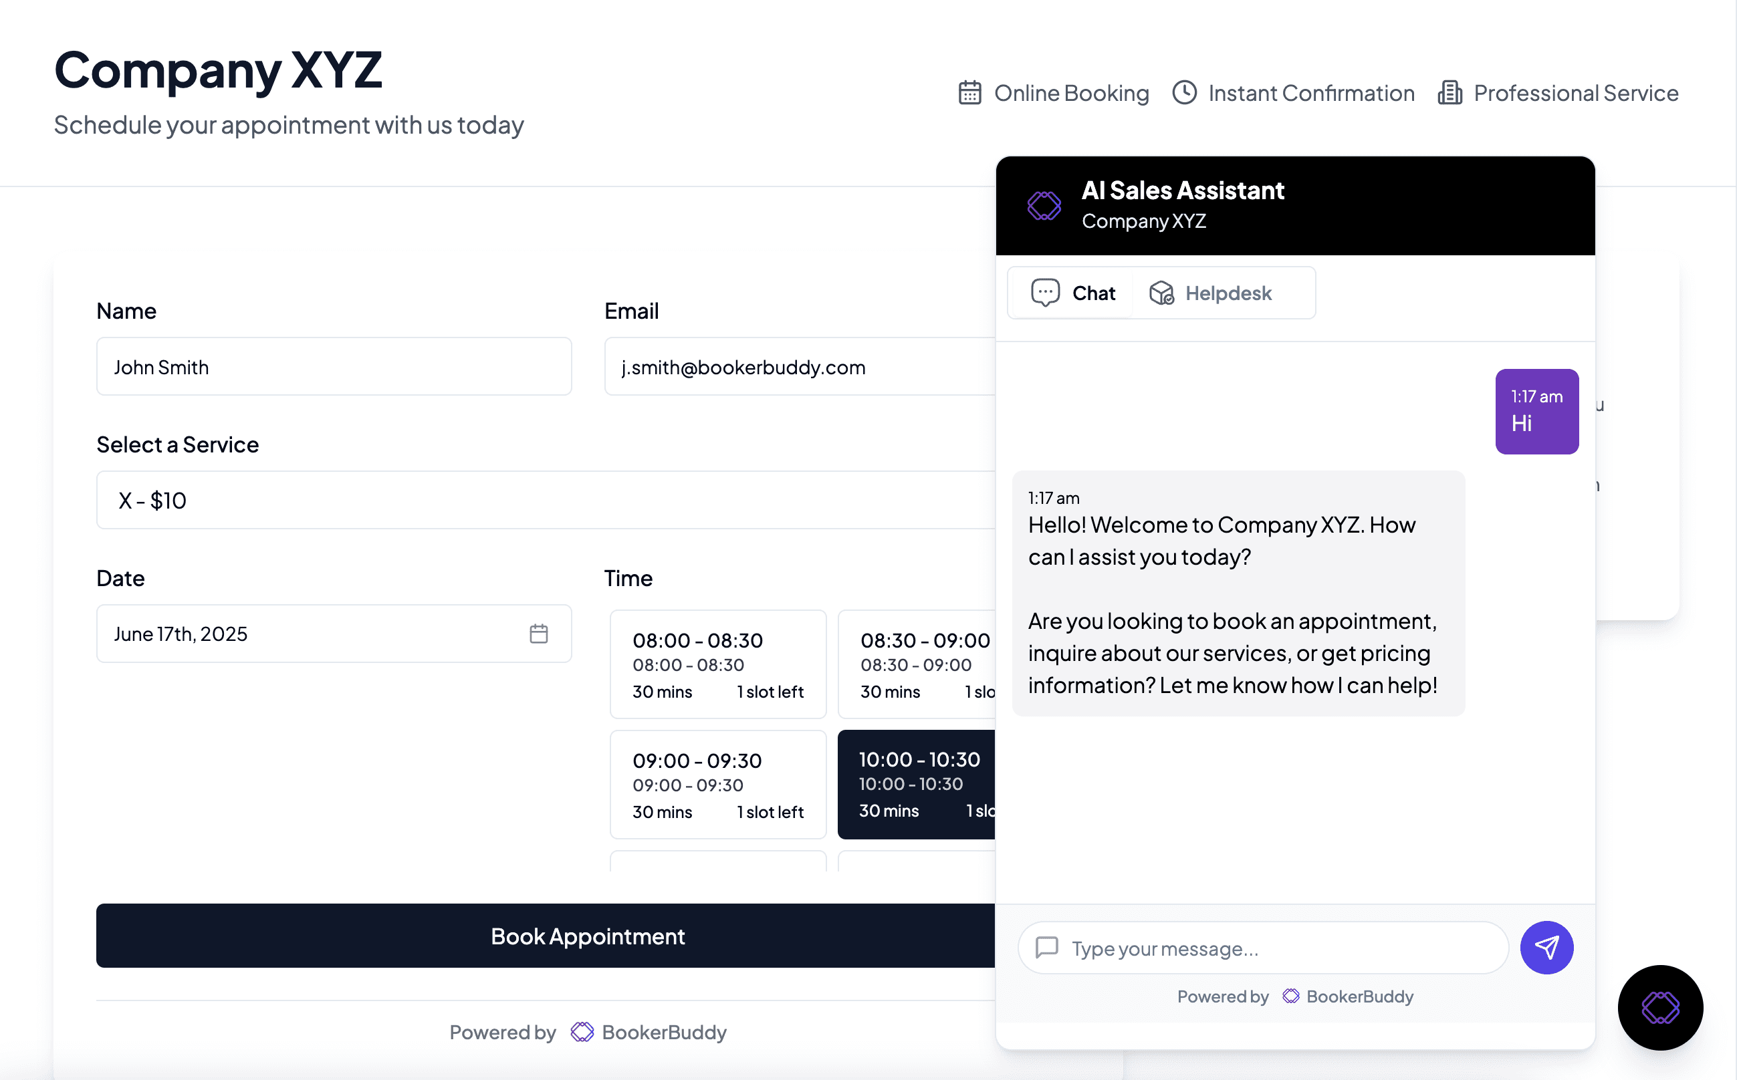Select the purple Hi message bubble

pos(1537,412)
